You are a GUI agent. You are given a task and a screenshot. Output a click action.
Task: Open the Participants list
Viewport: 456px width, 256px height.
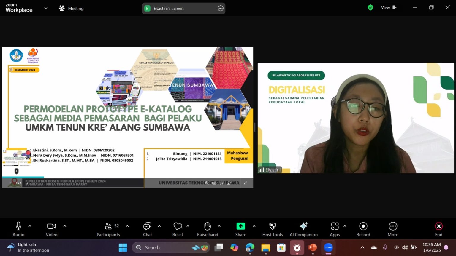[x=108, y=229]
